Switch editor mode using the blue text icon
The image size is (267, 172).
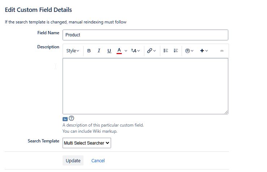pyautogui.click(x=65, y=119)
